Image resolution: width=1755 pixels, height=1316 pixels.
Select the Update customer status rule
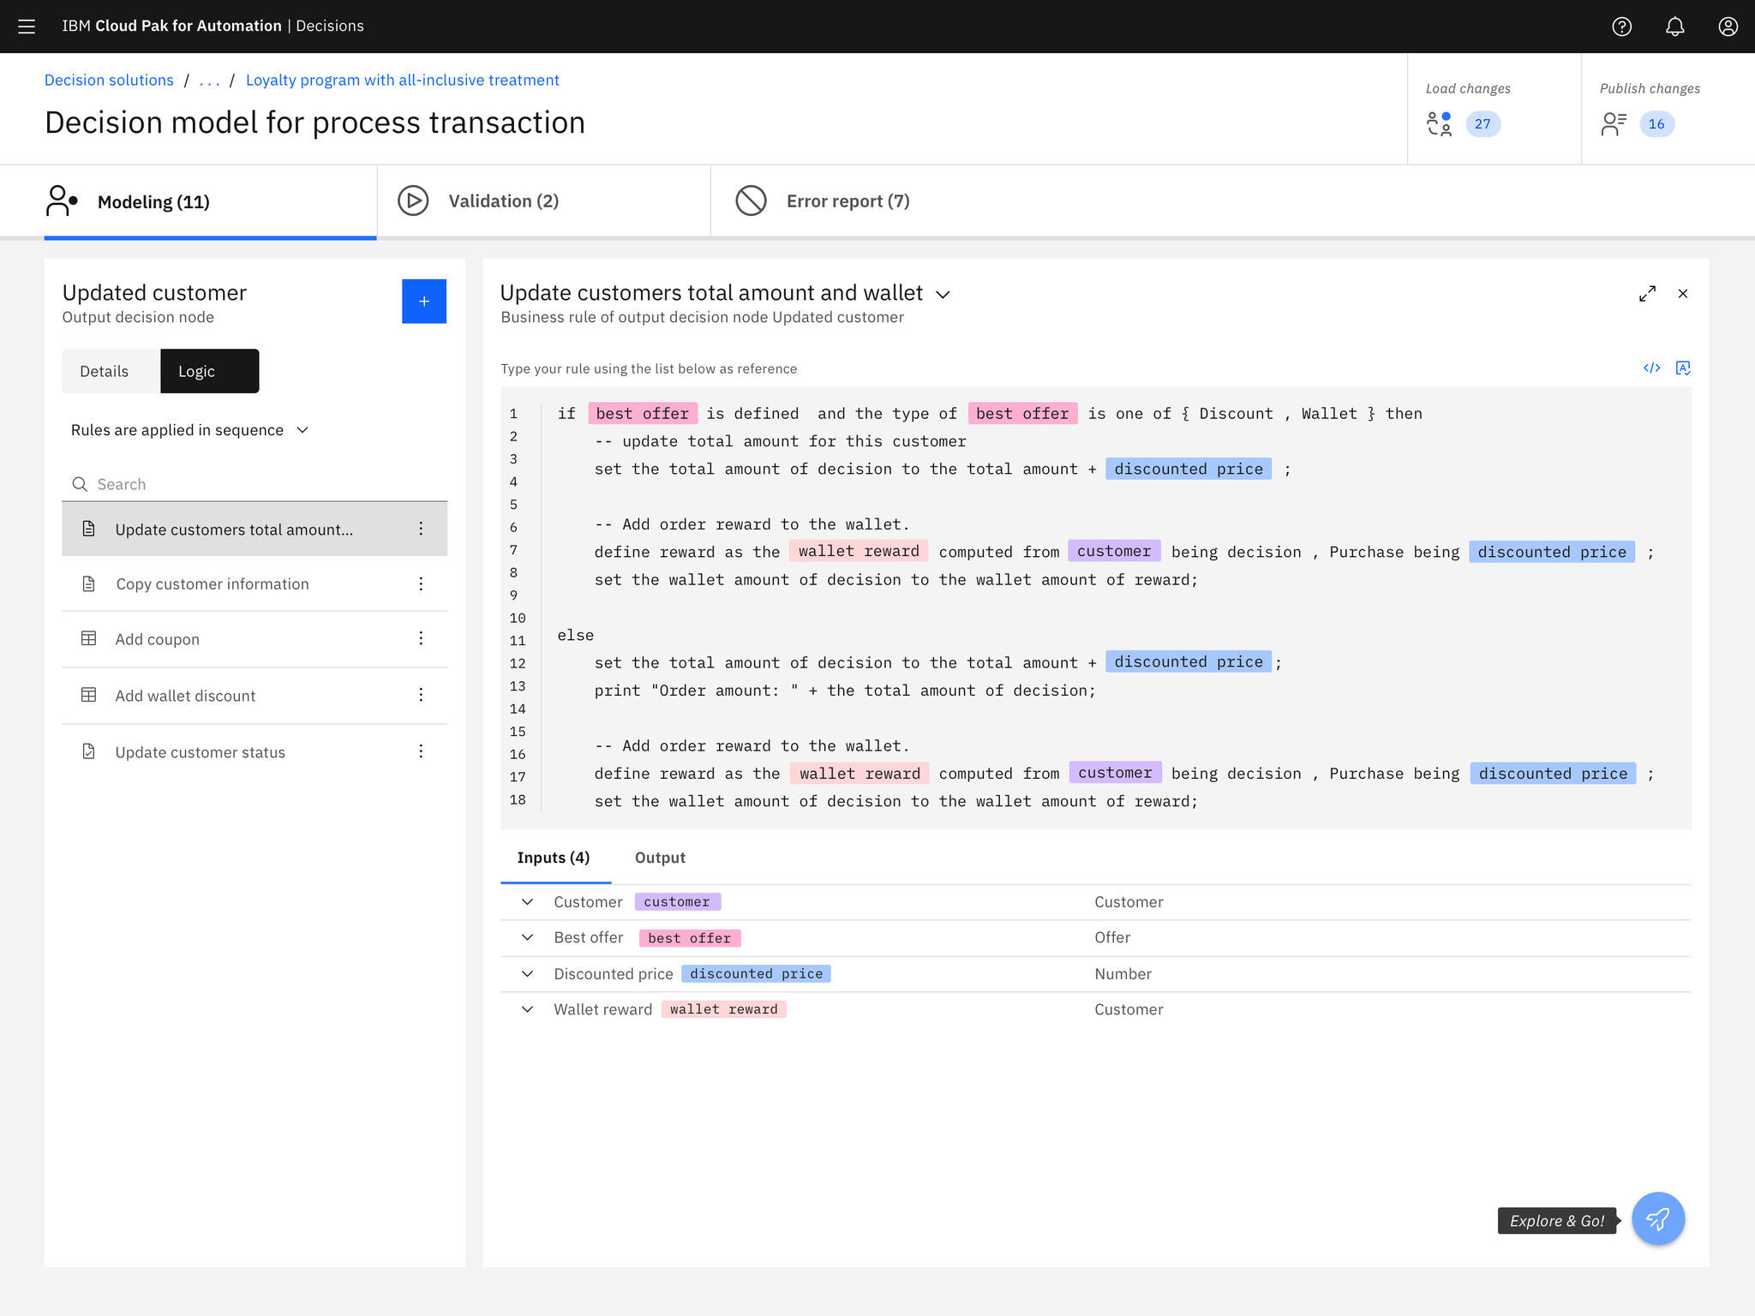[255, 751]
